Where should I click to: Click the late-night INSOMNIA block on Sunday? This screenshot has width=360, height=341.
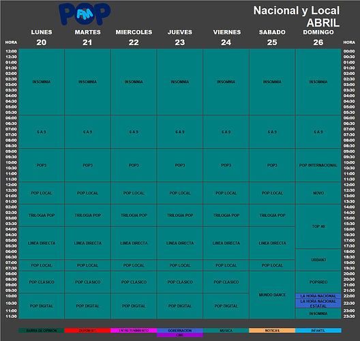click(318, 314)
